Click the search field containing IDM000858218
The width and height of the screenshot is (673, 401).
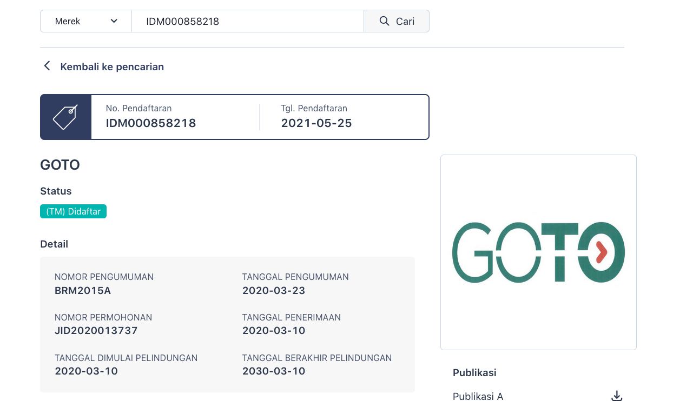248,21
